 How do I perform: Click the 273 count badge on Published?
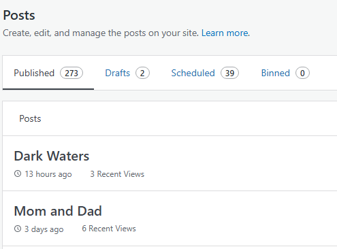(71, 73)
